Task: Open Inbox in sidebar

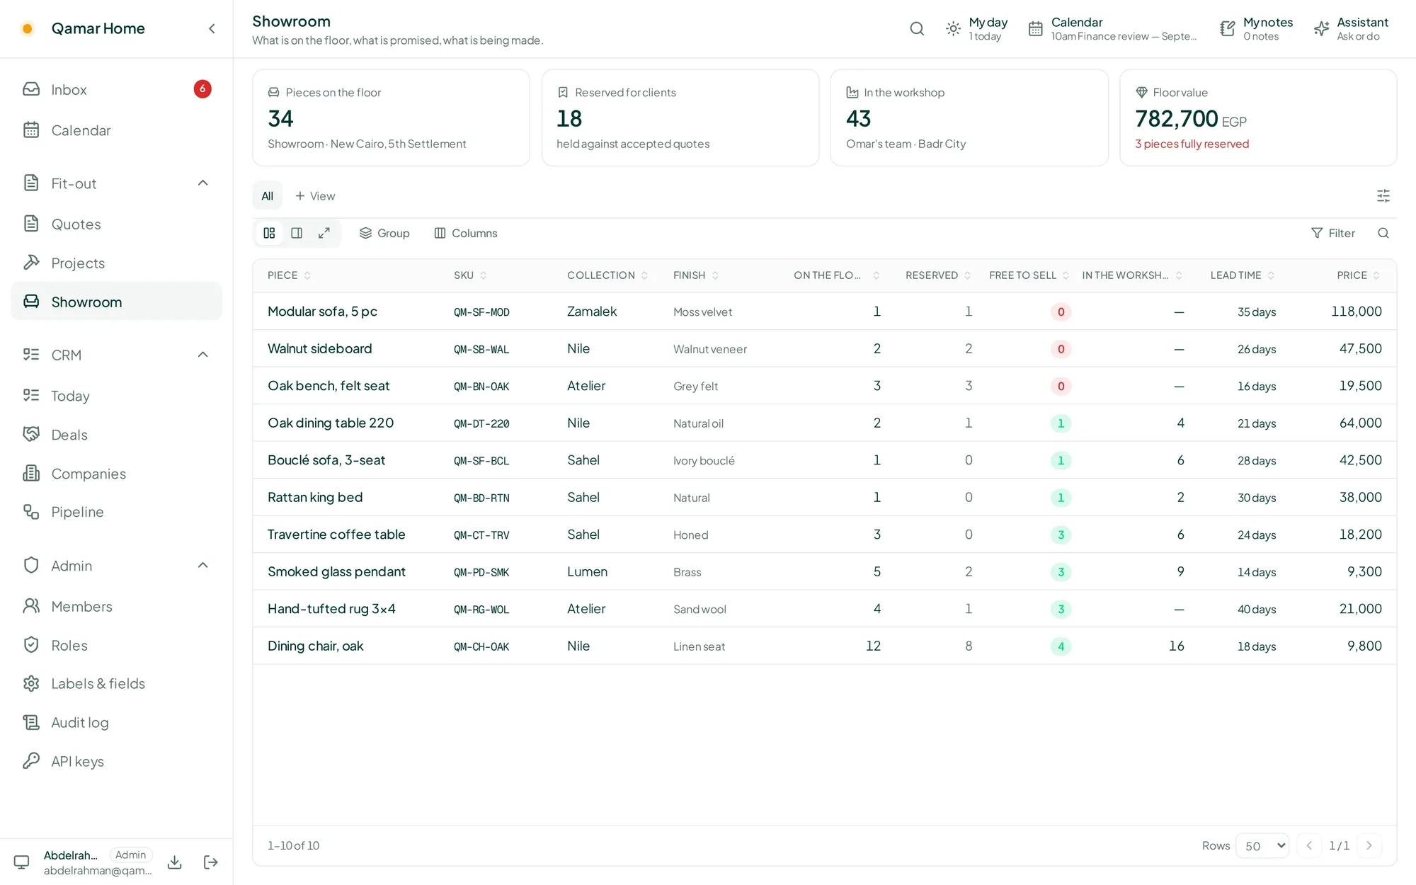Action: coord(116,89)
